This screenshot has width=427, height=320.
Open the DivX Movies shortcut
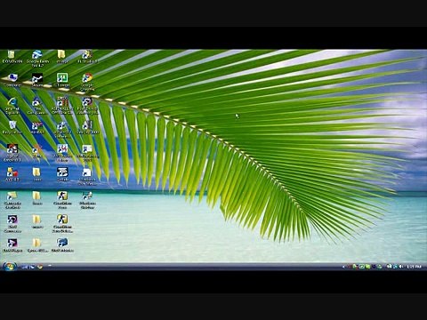point(62,245)
